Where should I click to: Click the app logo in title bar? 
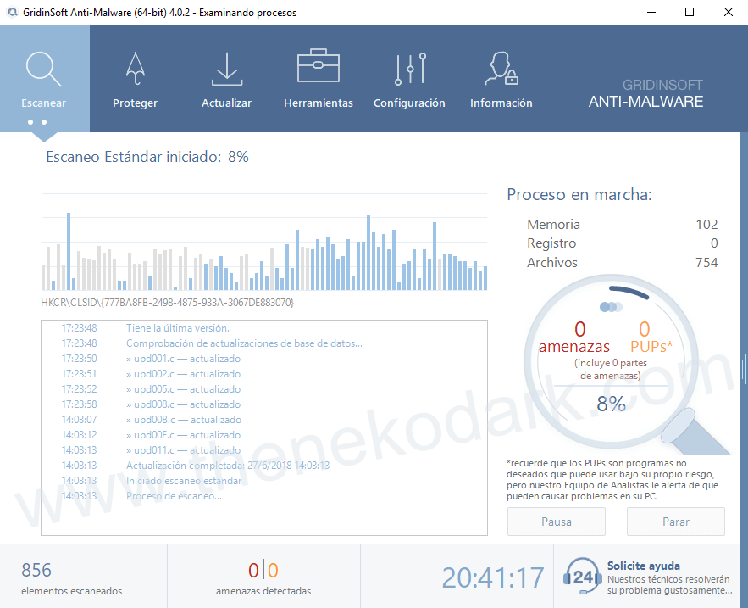[x=11, y=13]
